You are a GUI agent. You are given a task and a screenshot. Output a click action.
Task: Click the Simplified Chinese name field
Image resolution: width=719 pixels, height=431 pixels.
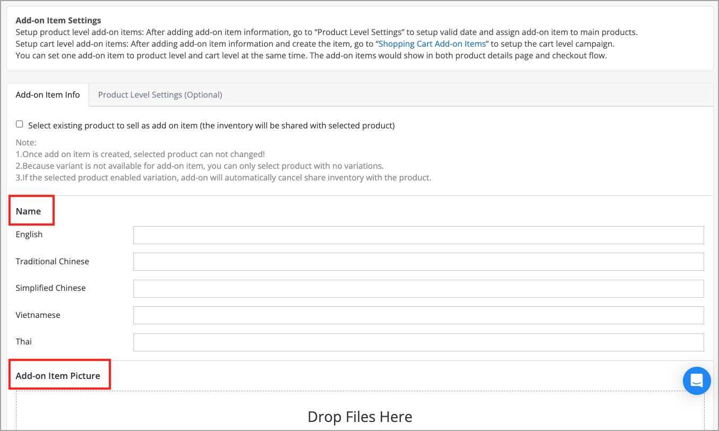tap(418, 288)
